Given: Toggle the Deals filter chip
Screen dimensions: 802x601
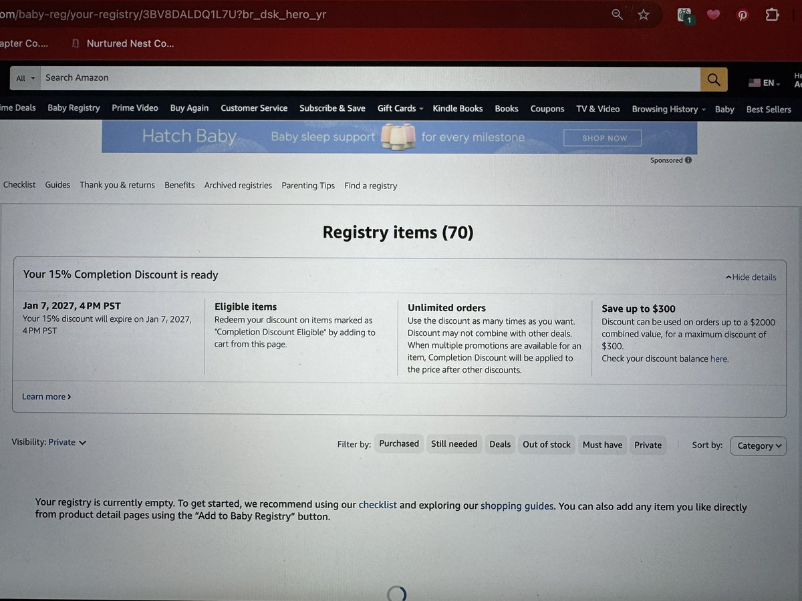Looking at the screenshot, I should click(x=500, y=445).
